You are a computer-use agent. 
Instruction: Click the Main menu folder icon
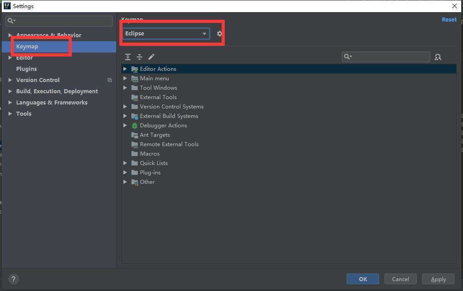pos(135,78)
